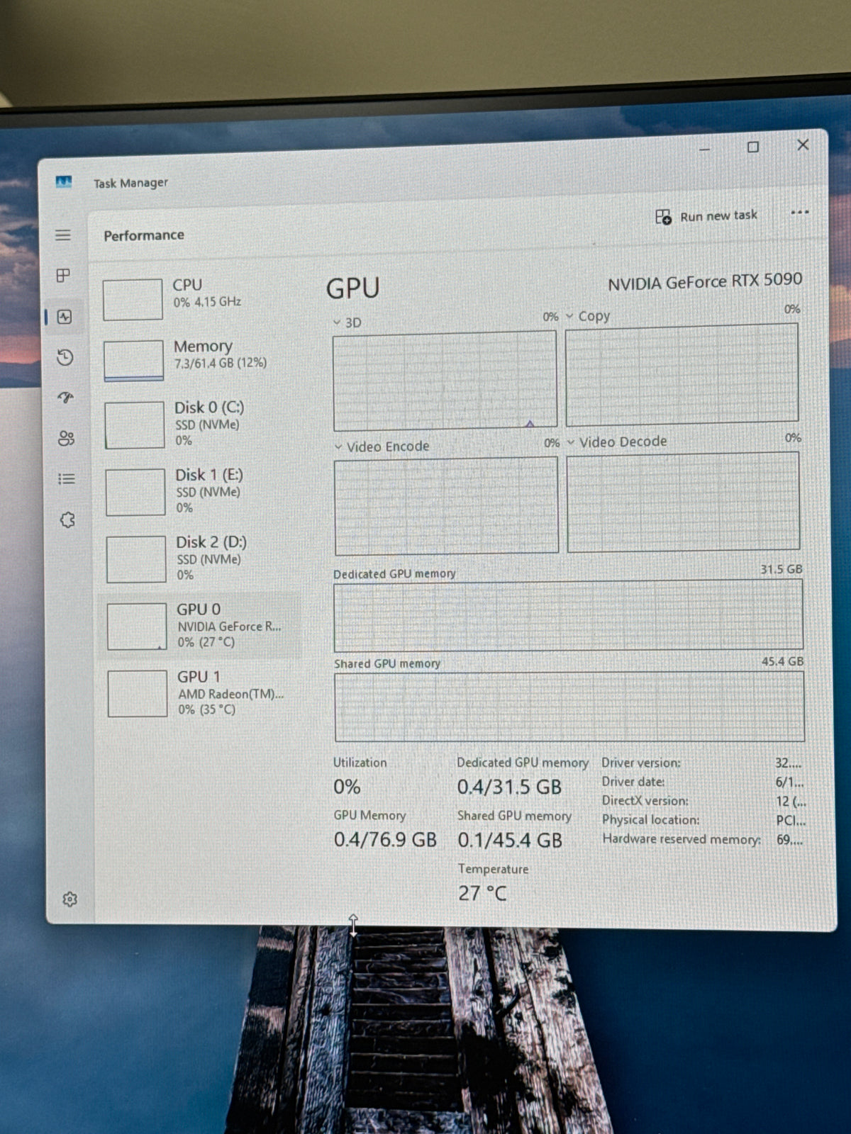Click the 27 °C temperature value

pos(482,893)
